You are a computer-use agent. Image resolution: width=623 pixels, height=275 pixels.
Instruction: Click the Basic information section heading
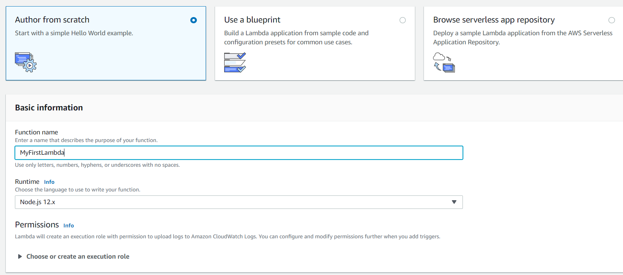[49, 108]
